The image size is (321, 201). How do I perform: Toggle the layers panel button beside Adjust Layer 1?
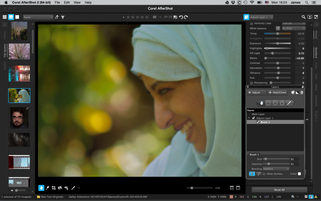click(x=246, y=17)
